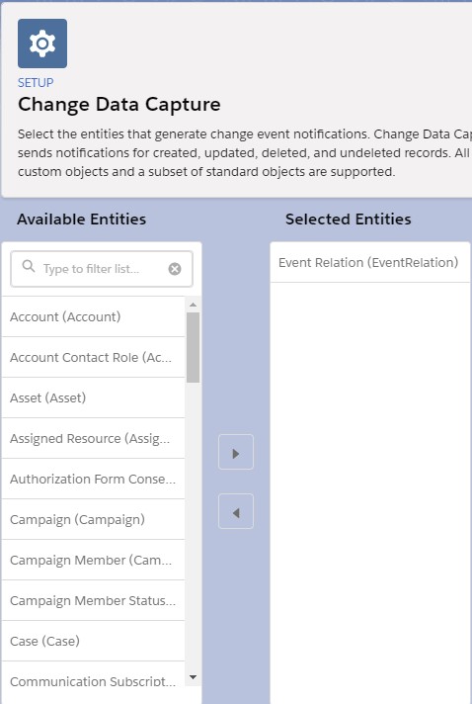Select Event Relation in Selected Entities
472x704 pixels.
coord(370,262)
